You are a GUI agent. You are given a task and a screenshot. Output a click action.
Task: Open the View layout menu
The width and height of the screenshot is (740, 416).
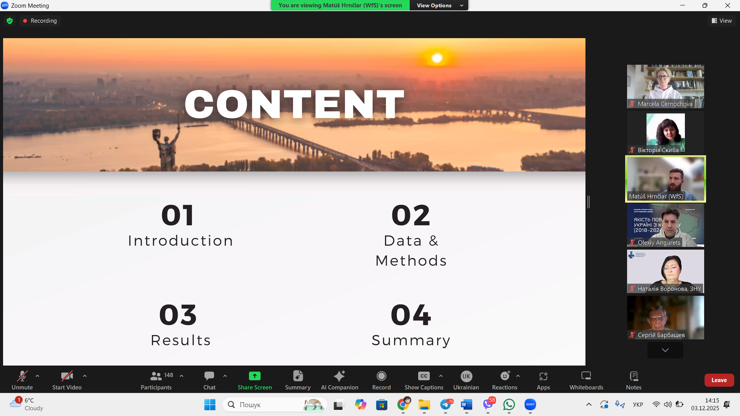[722, 21]
